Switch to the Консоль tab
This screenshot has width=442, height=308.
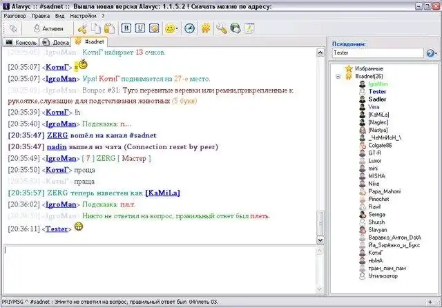point(21,43)
